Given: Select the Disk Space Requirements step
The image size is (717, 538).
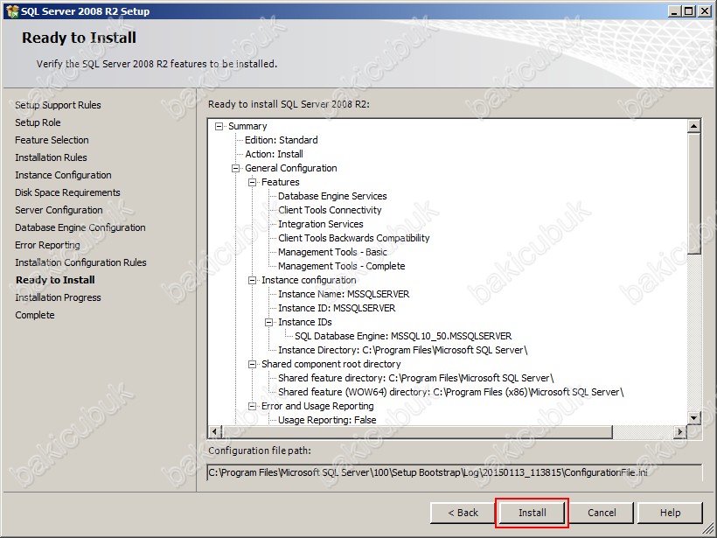Looking at the screenshot, I should 67,192.
